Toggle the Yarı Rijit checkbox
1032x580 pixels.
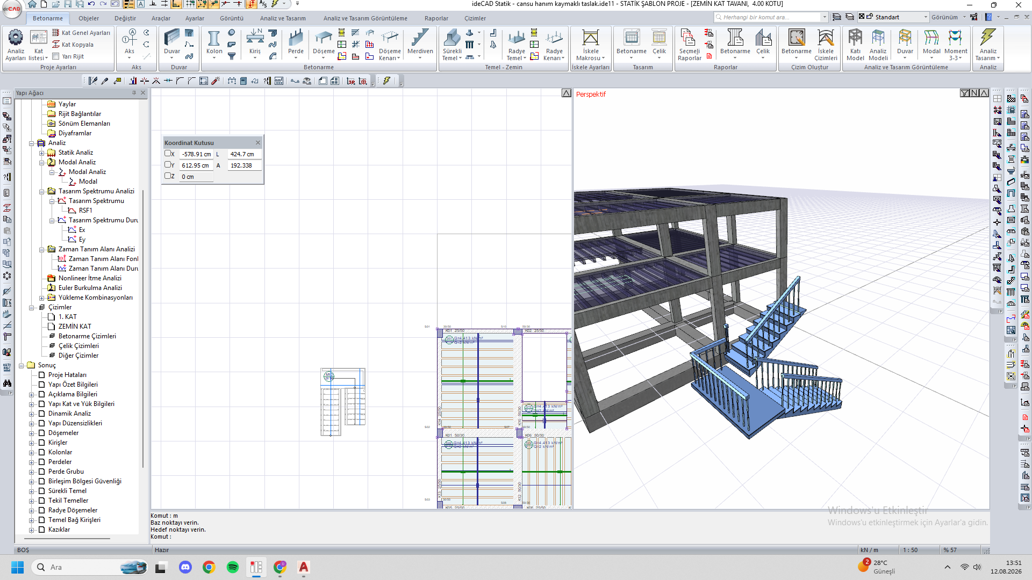pos(55,56)
